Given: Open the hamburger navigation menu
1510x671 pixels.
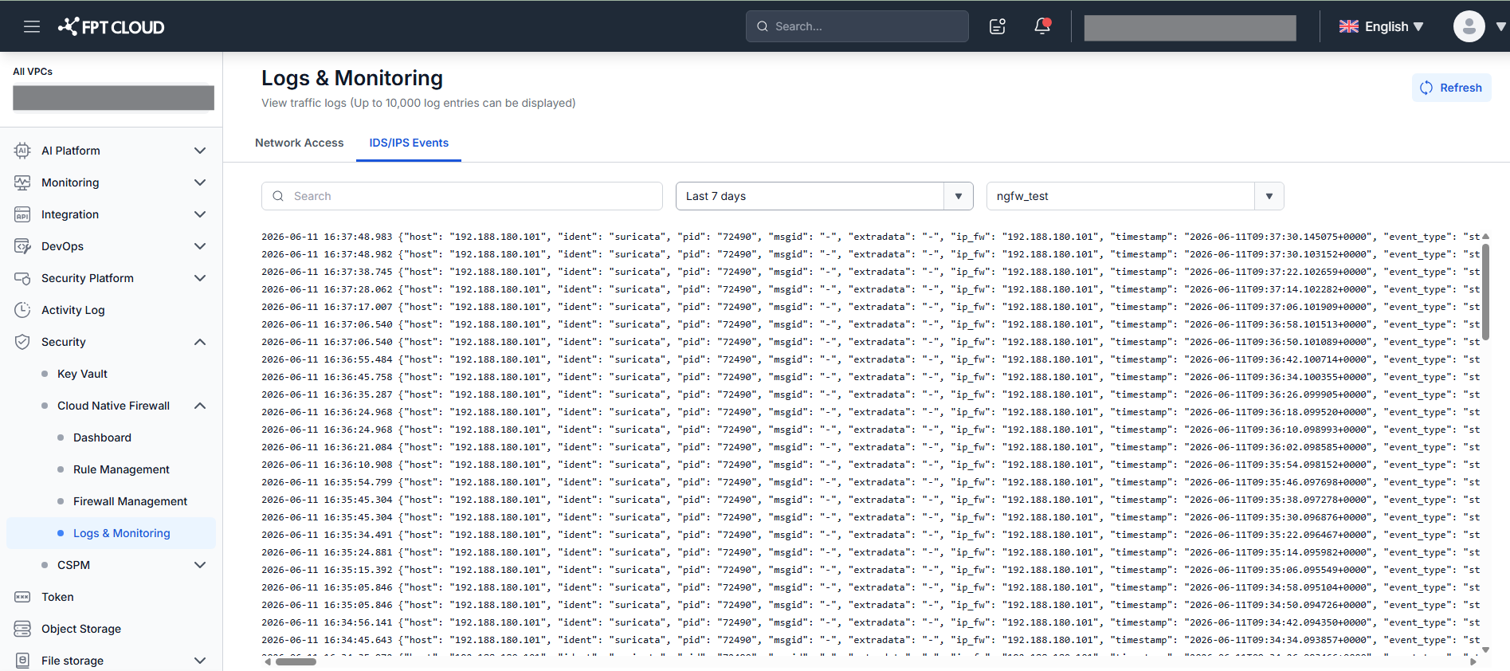Looking at the screenshot, I should (x=32, y=26).
